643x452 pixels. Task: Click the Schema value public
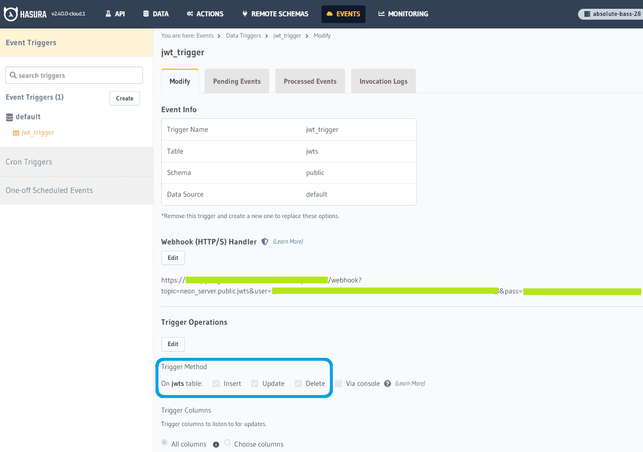pos(315,173)
